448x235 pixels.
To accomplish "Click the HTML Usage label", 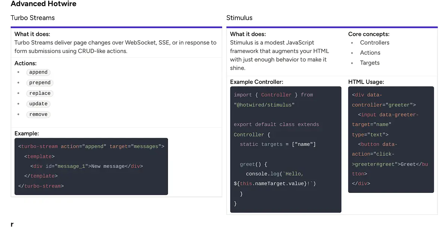I will click(x=366, y=82).
